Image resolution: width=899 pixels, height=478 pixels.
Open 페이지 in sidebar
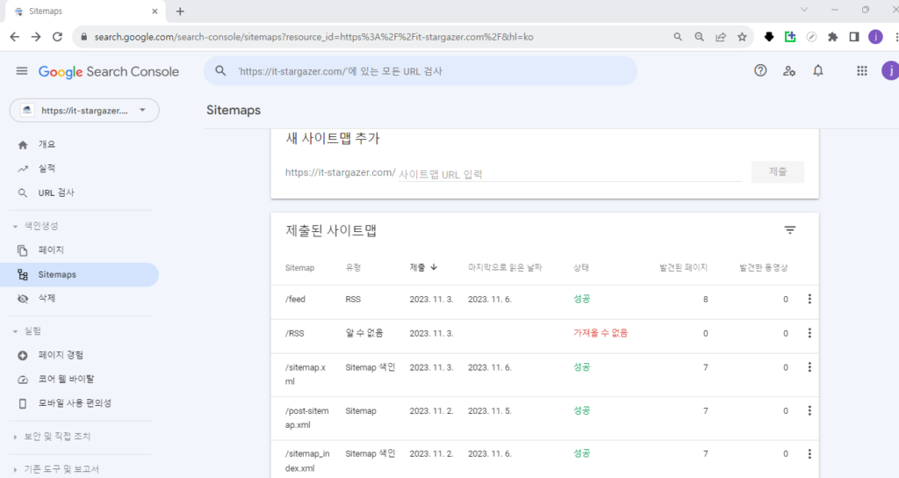[80, 250]
